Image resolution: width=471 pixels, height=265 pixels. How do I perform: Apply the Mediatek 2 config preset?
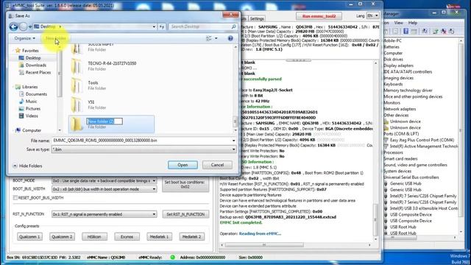[x=191, y=237]
